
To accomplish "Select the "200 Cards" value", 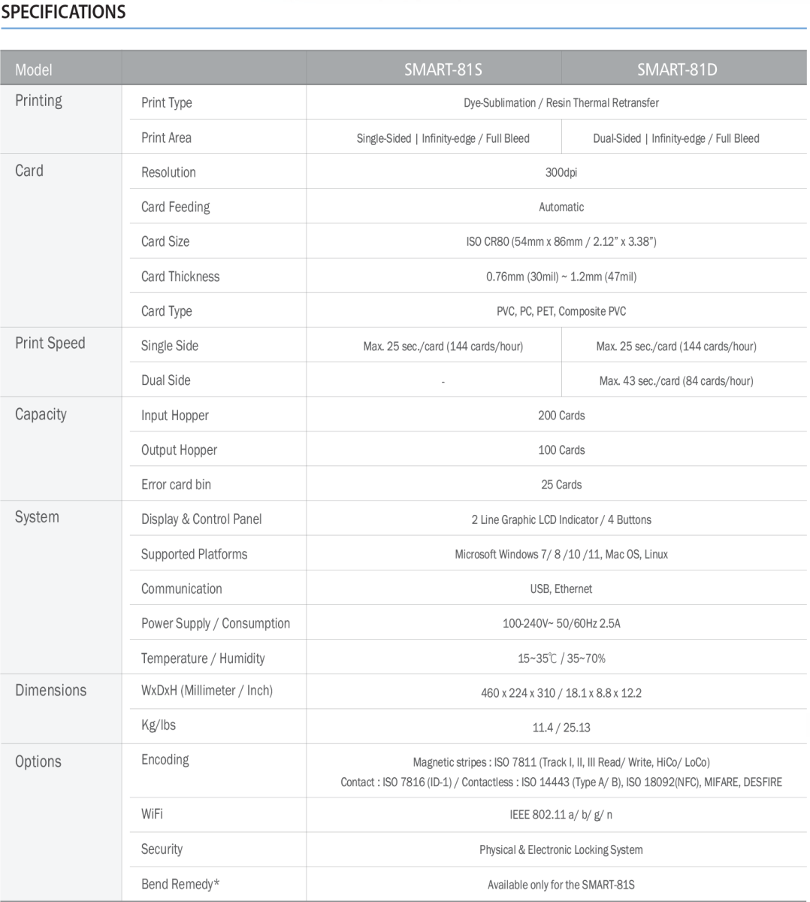I will pos(561,416).
